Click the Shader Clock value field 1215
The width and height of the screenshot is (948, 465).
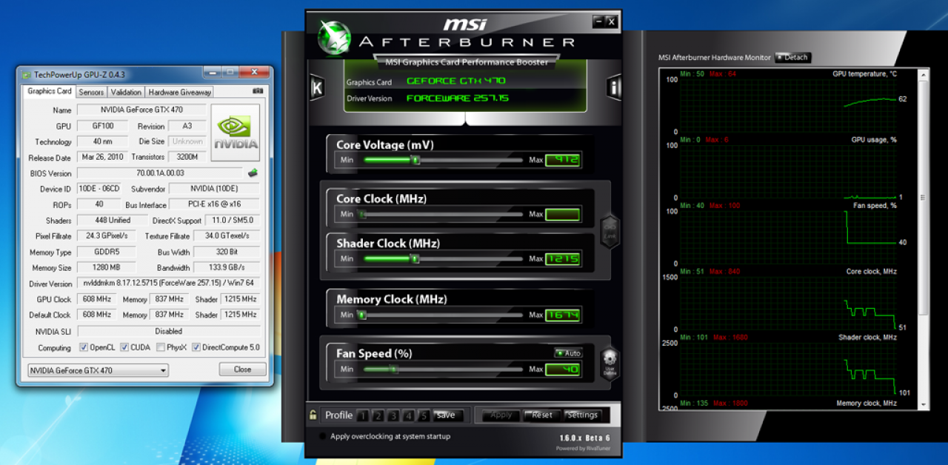tap(563, 259)
